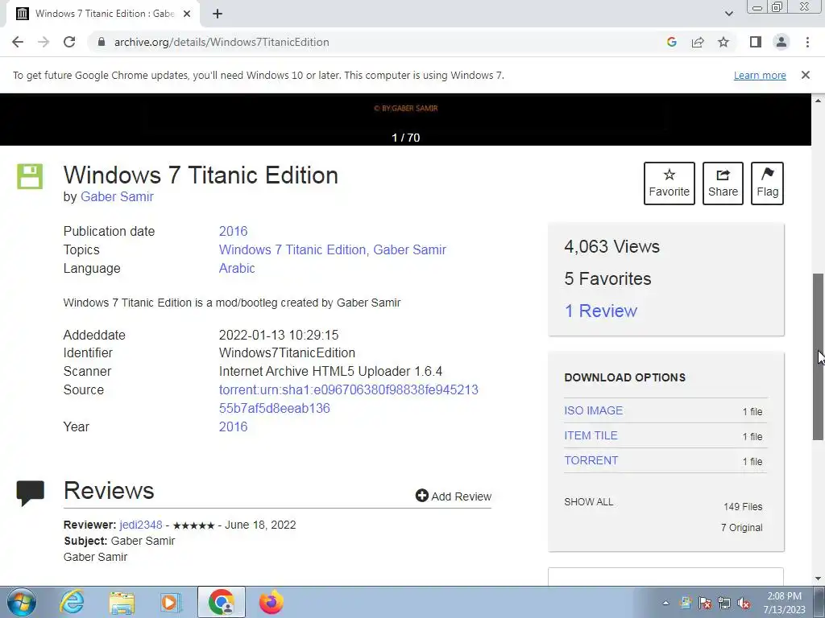Open the Windows Start menu
The width and height of the screenshot is (825, 618).
coord(22,602)
